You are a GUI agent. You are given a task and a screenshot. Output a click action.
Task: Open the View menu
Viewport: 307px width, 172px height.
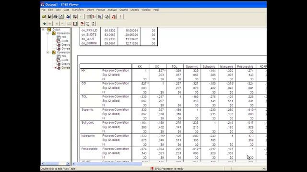click(58, 10)
